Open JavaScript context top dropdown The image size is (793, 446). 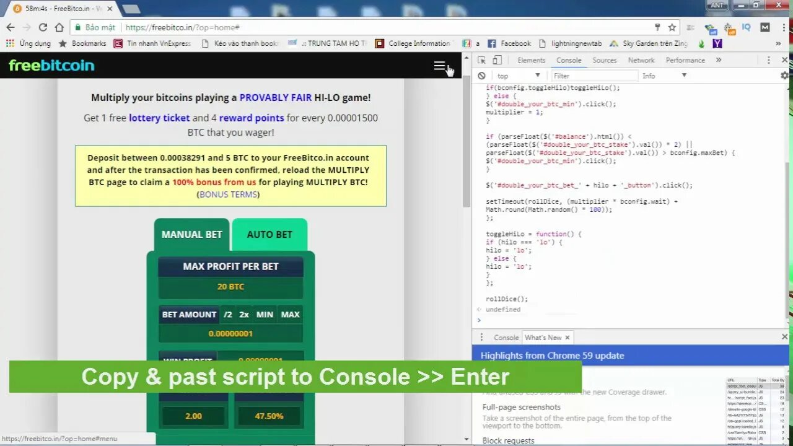coord(519,76)
